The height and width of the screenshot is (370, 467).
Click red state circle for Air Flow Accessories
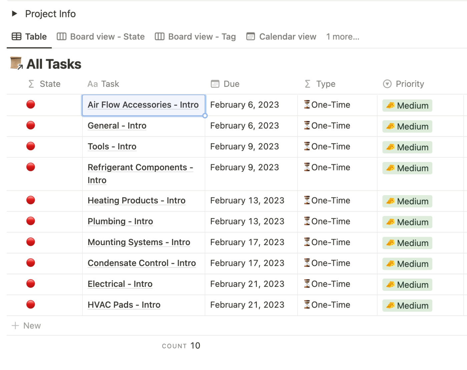31,105
